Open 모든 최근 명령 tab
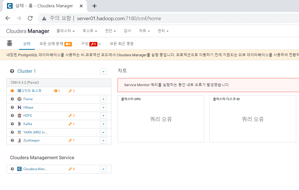This screenshot has height=190, width=299. (122, 44)
